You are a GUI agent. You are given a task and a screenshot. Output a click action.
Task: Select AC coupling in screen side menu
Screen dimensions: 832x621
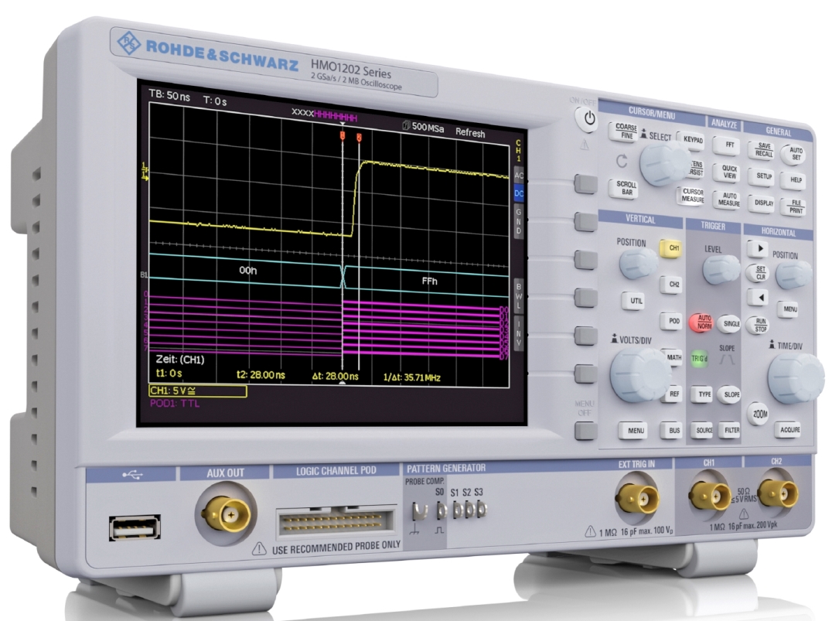(518, 175)
